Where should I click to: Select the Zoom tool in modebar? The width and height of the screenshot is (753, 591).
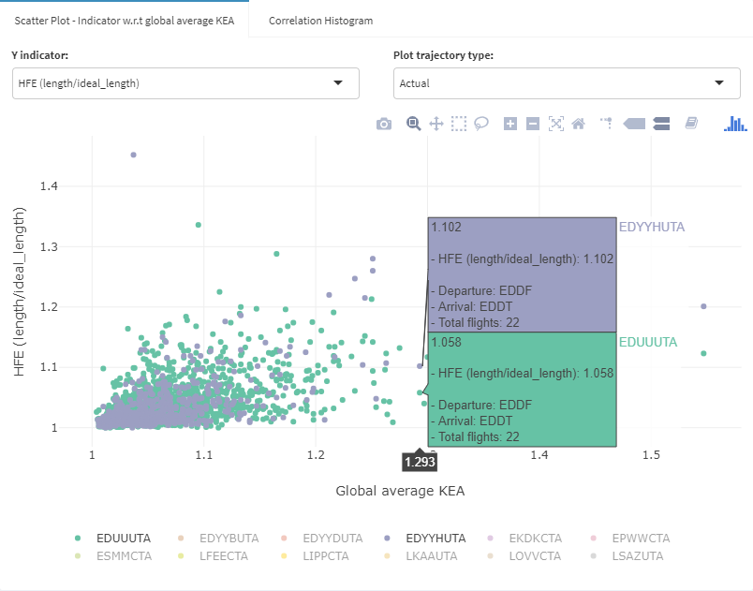pyautogui.click(x=413, y=124)
